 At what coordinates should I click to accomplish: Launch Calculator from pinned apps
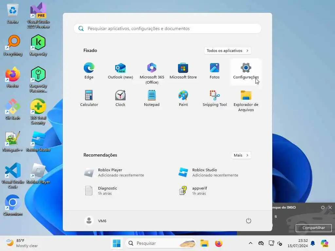tap(89, 99)
